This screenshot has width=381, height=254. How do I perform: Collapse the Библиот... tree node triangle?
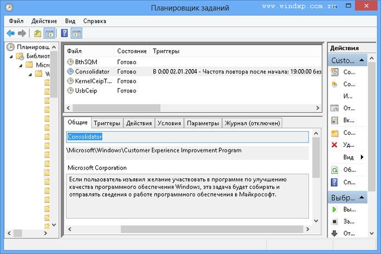(x=11, y=57)
